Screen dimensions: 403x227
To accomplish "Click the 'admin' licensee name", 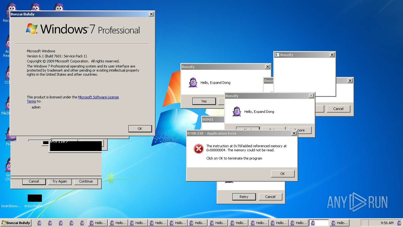I will 36,107.
